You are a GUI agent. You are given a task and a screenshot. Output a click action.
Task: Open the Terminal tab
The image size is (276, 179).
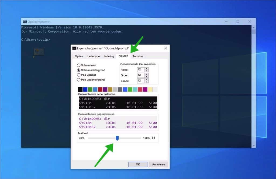click(138, 56)
